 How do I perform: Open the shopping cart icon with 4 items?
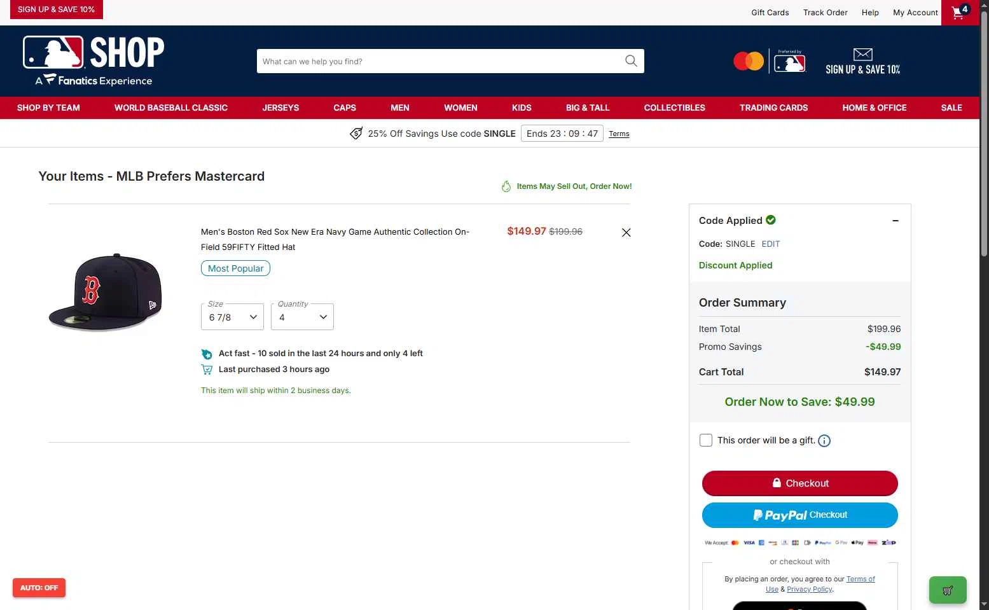[960, 12]
